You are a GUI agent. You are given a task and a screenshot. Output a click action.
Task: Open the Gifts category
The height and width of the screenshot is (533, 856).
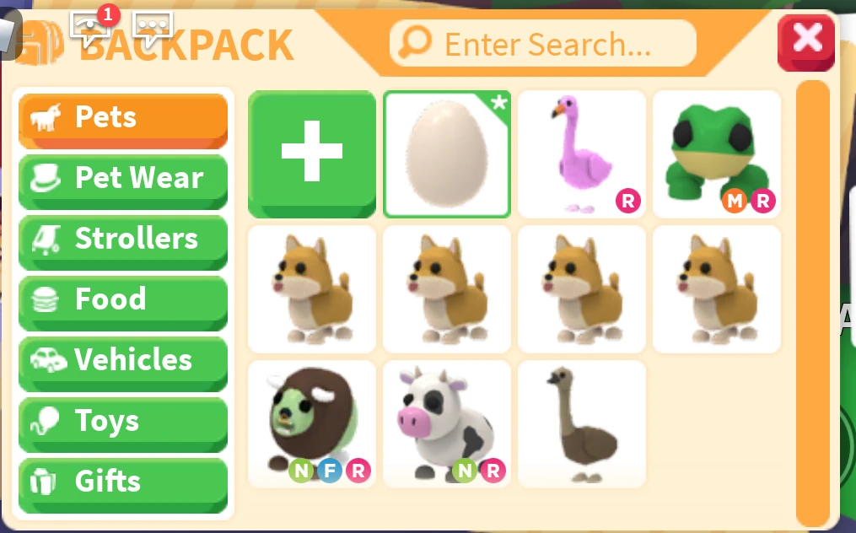point(123,485)
